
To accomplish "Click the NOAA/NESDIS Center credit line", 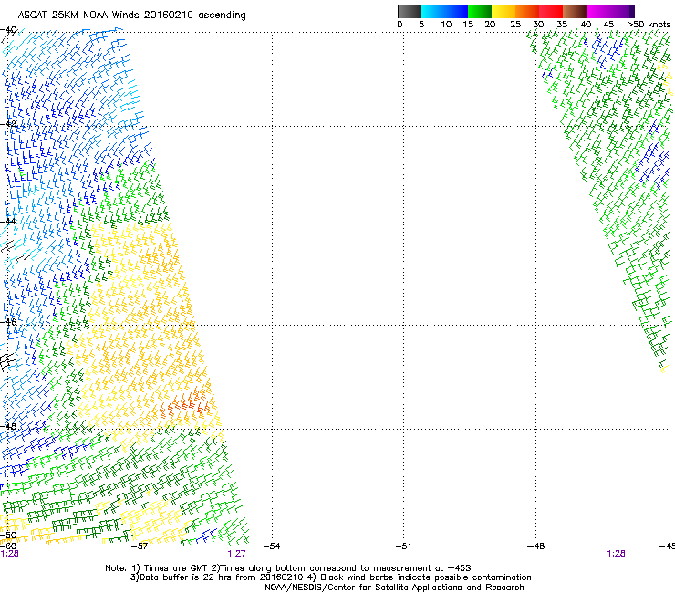I will [394, 588].
